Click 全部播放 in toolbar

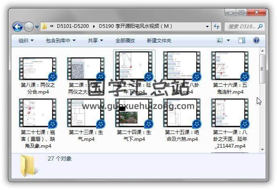tap(125, 41)
